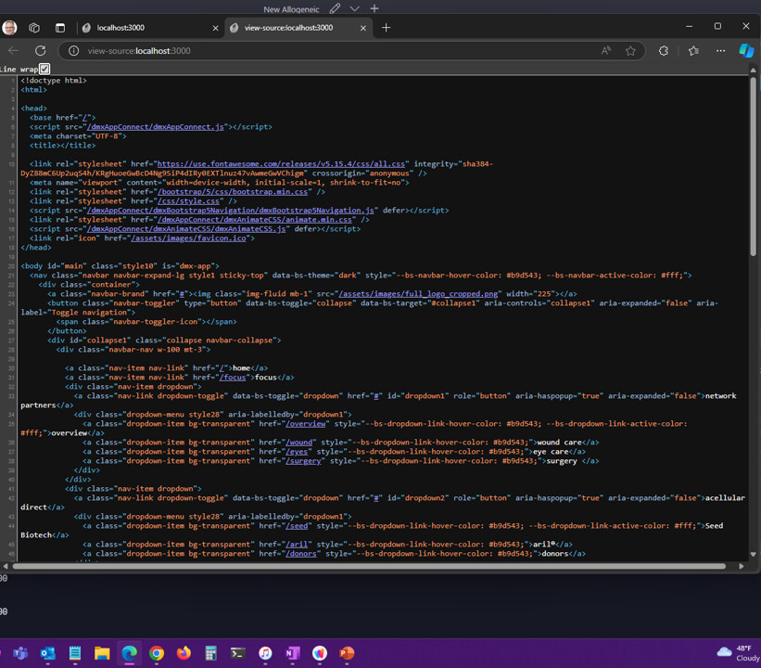Expand the chevron beside the tab title pencil
Image resolution: width=761 pixels, height=668 pixels.
click(353, 7)
